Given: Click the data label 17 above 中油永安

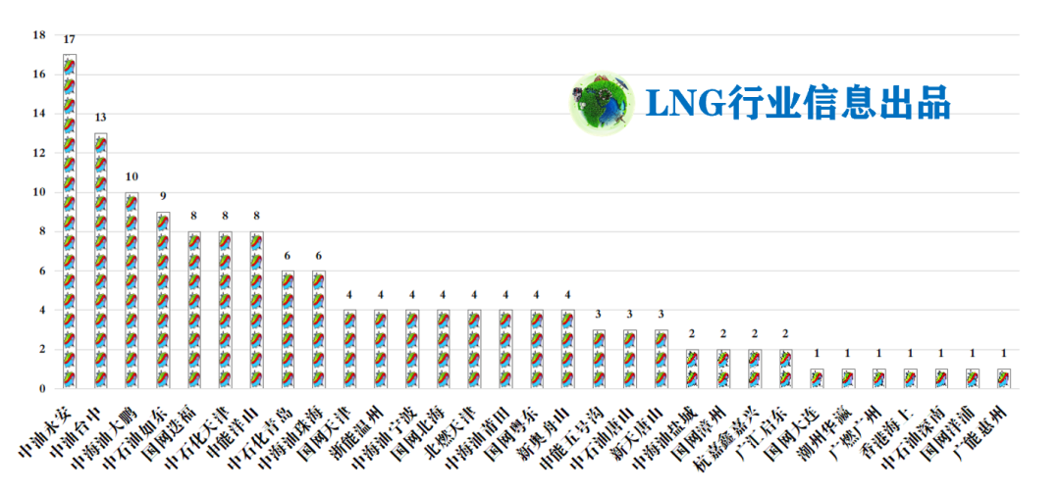Looking at the screenshot, I should click(x=69, y=40).
